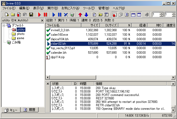
Task: Open the ツール(T) menu
Action: point(89,8)
